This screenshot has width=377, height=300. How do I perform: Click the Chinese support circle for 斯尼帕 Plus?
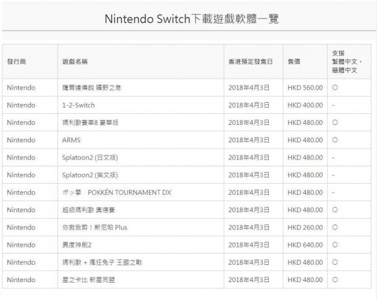[335, 228]
